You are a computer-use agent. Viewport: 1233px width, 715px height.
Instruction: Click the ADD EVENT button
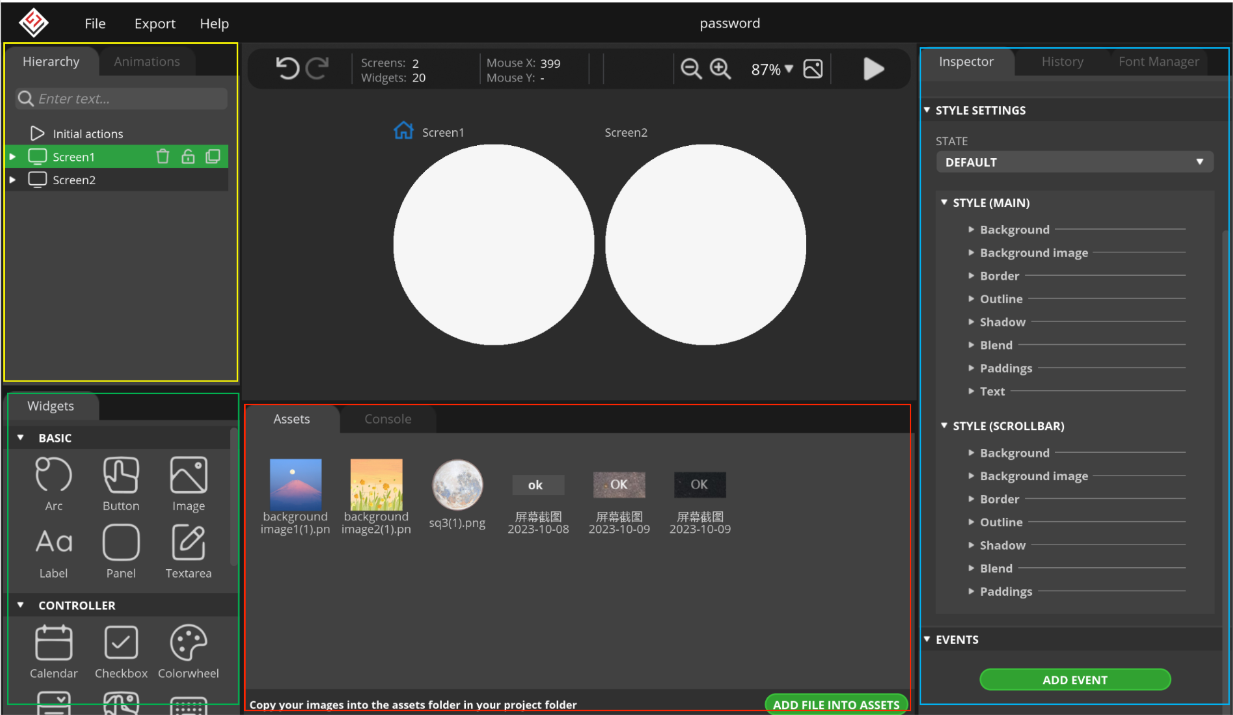click(1075, 680)
